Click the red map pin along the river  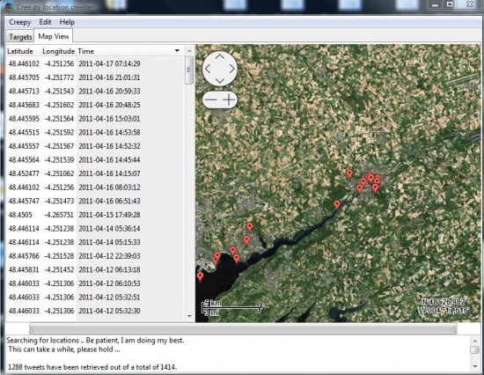tap(337, 204)
